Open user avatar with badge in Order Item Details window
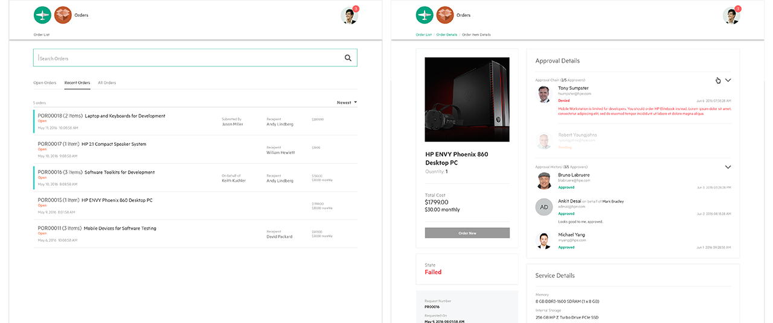The width and height of the screenshot is (773, 323). pos(732,15)
